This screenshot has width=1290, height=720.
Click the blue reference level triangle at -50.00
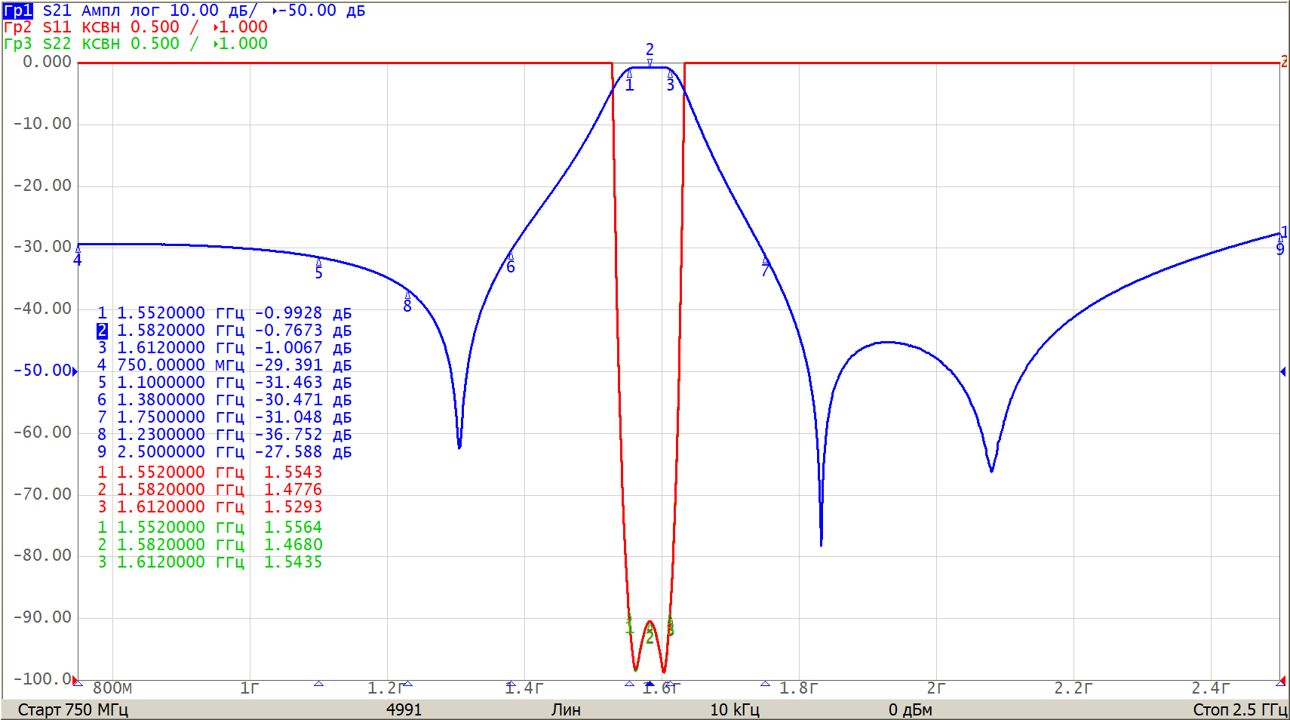[74, 371]
